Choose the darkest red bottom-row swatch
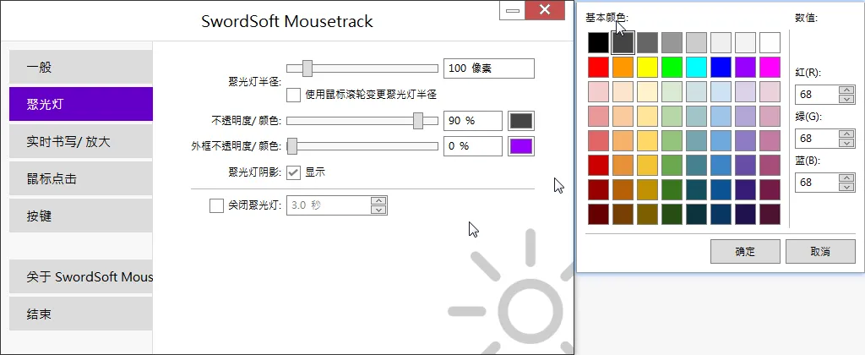The image size is (865, 355). pyautogui.click(x=598, y=214)
